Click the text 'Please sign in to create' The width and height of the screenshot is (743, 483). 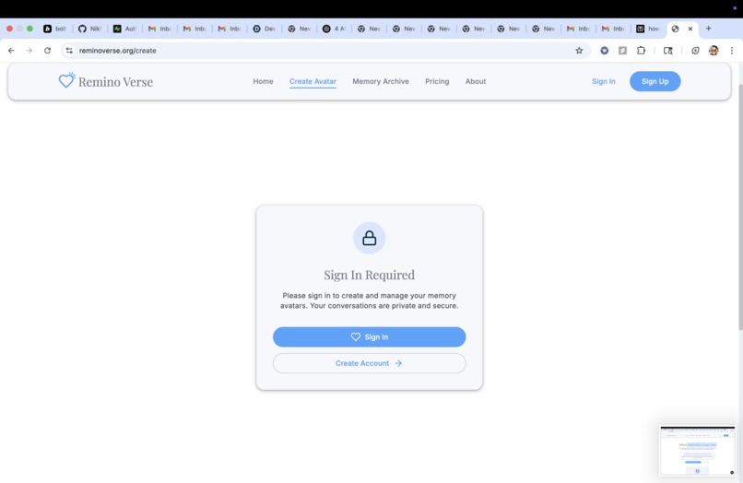click(x=323, y=295)
